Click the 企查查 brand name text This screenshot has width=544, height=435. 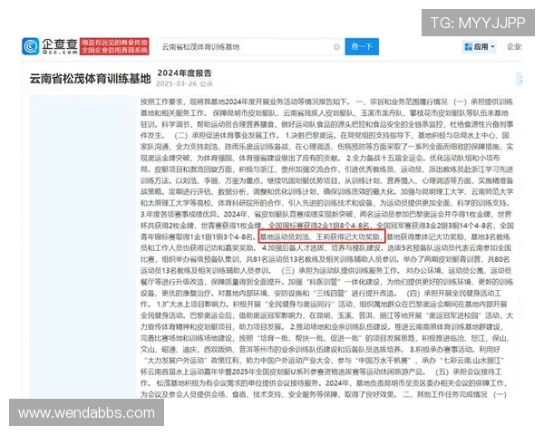(60, 46)
